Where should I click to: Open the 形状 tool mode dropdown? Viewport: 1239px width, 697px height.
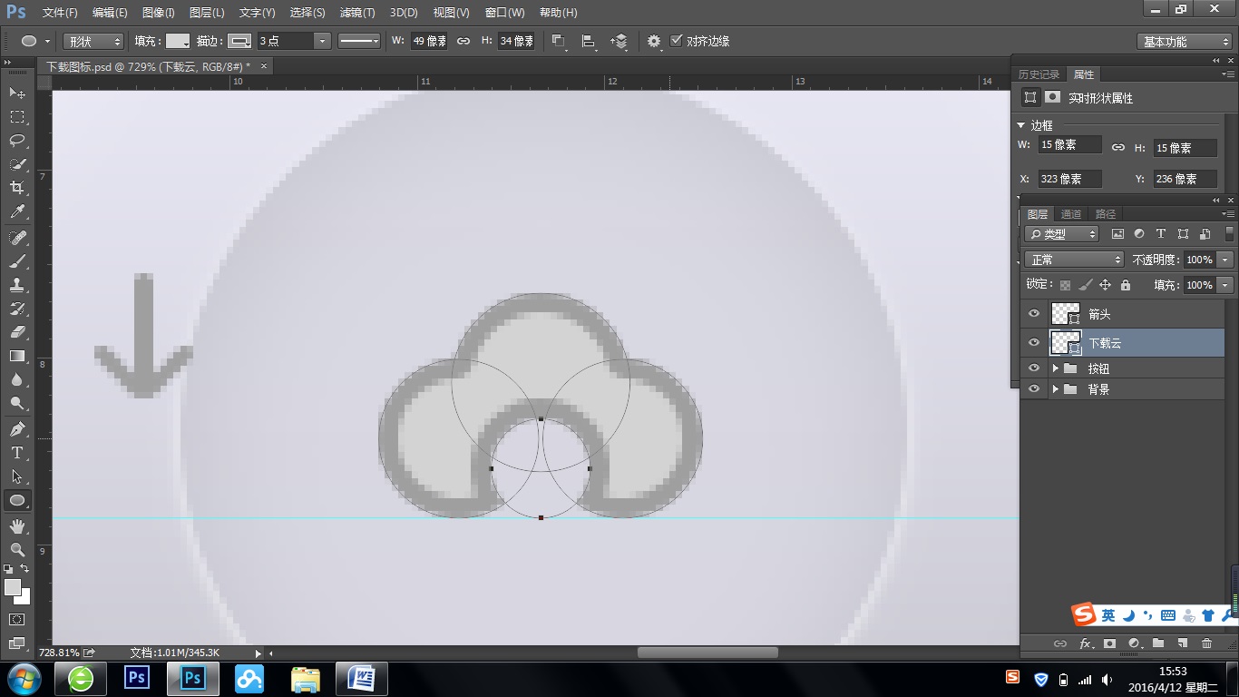click(x=93, y=41)
